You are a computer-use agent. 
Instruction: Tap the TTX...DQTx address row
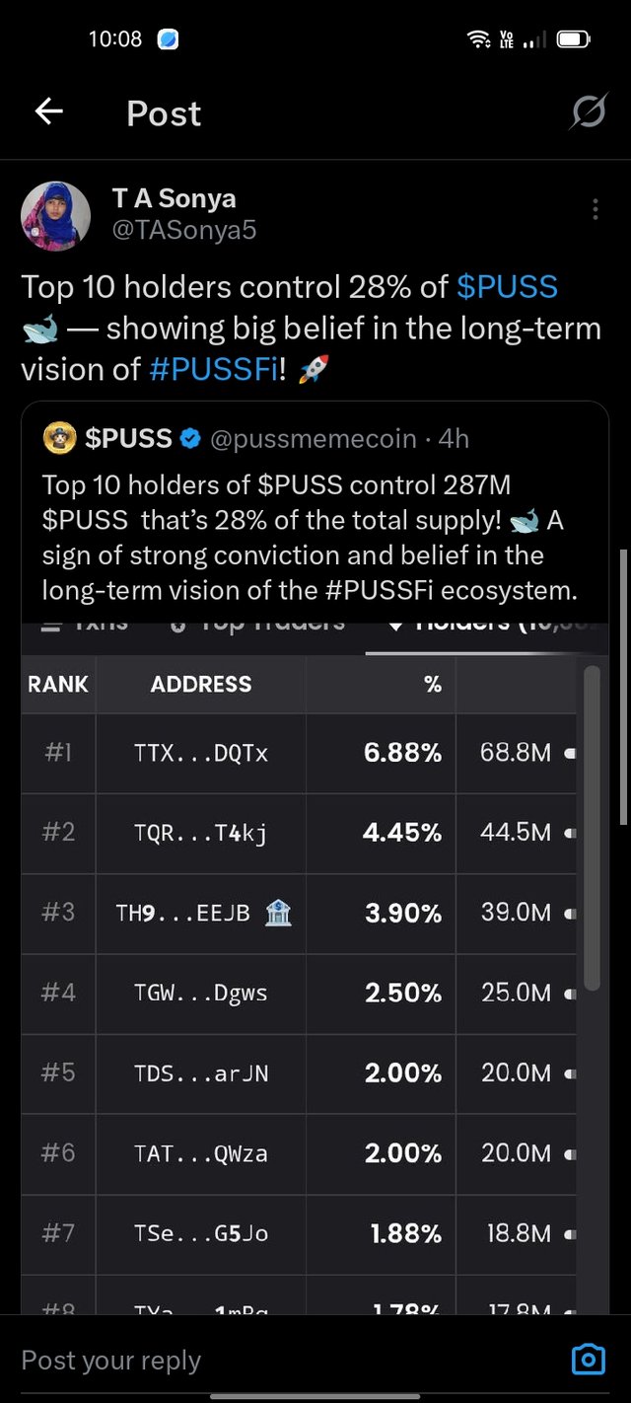(x=299, y=754)
